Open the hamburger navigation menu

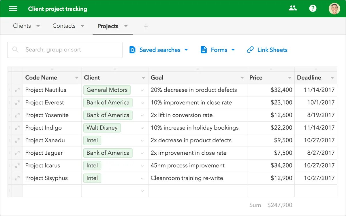pos(13,9)
